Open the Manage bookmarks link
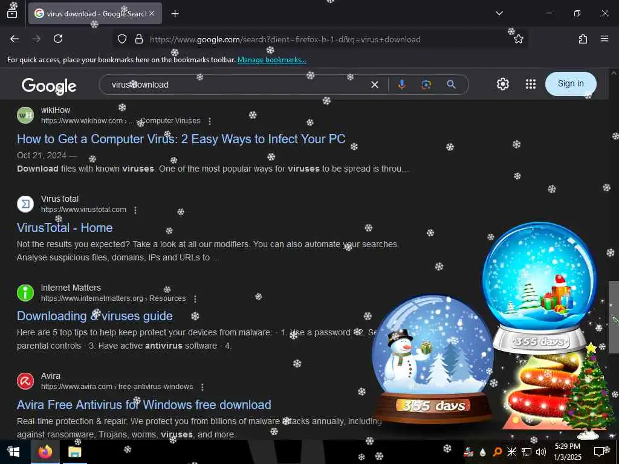Screen dimensions: 619x464 (271, 60)
